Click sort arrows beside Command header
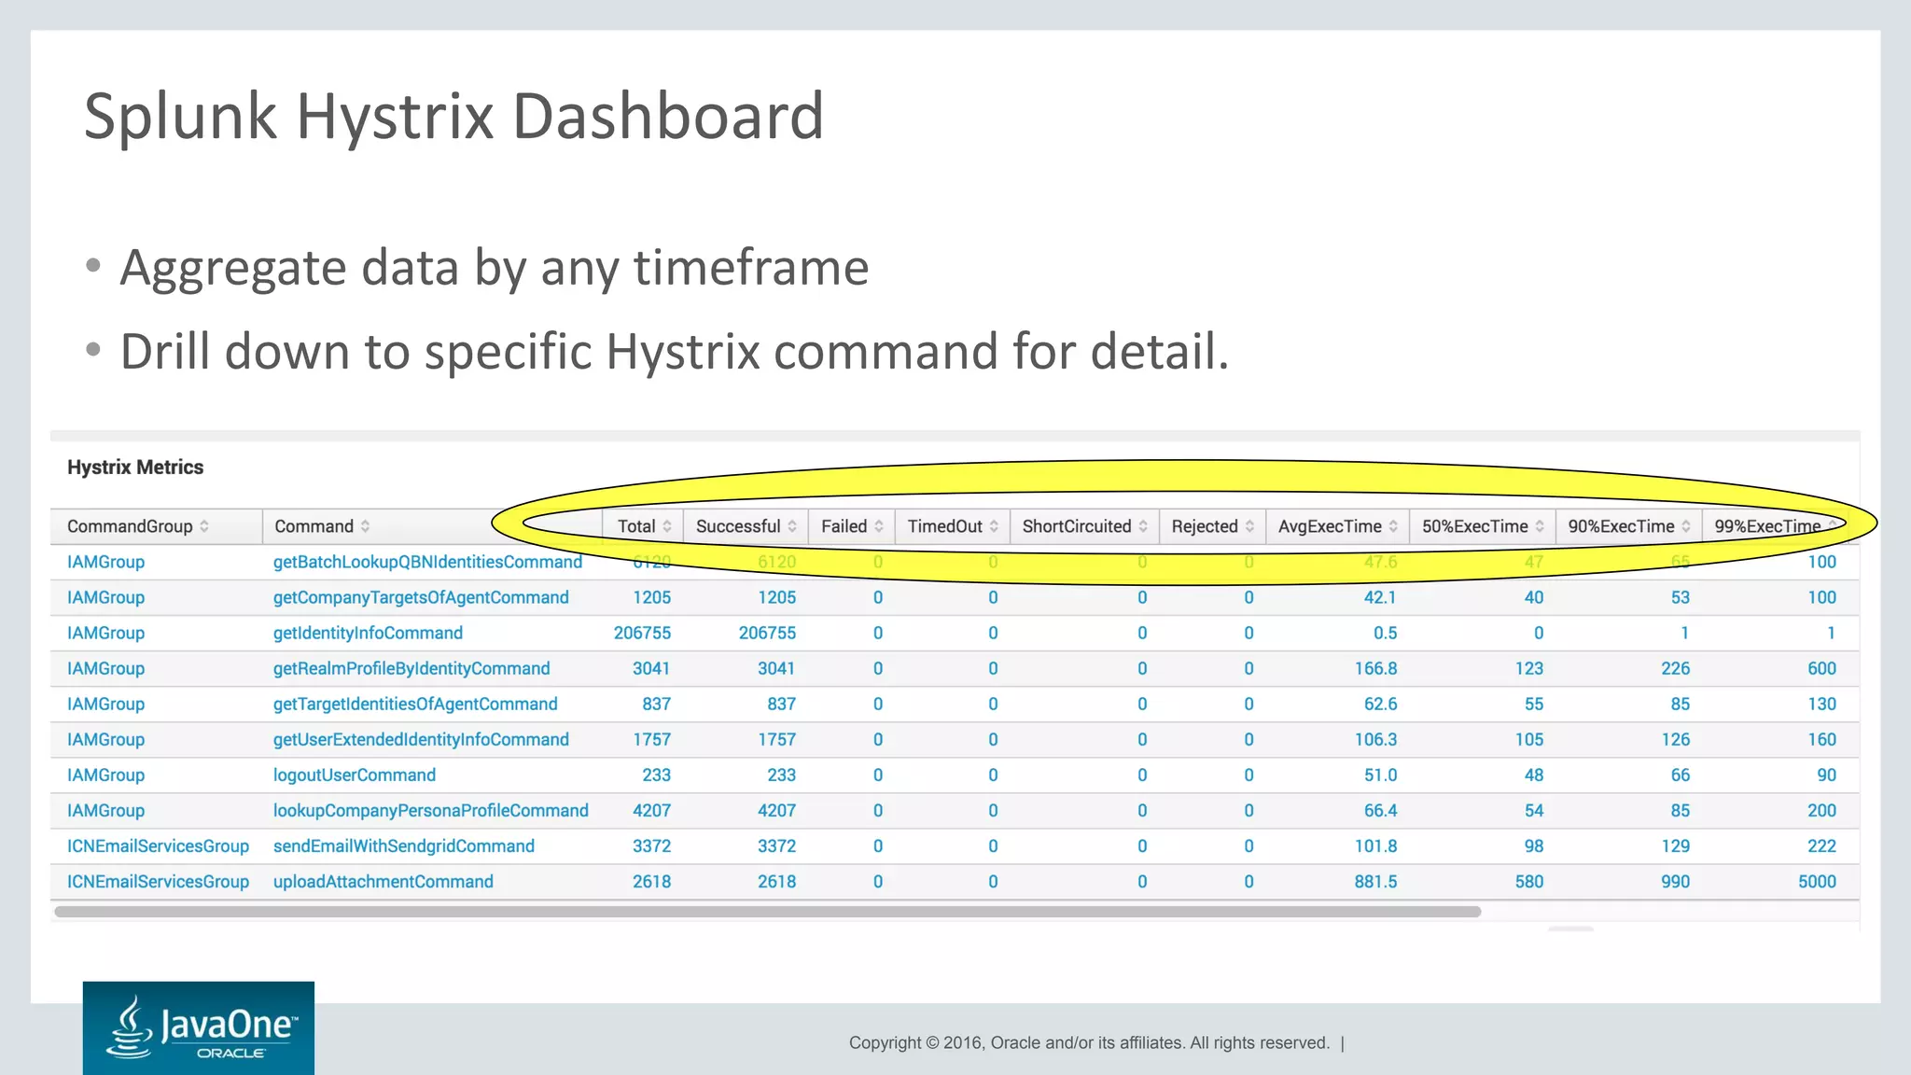Viewport: 1911px width, 1075px height. point(365,526)
